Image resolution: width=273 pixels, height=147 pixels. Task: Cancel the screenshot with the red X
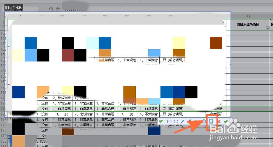pyautogui.click(x=219, y=121)
